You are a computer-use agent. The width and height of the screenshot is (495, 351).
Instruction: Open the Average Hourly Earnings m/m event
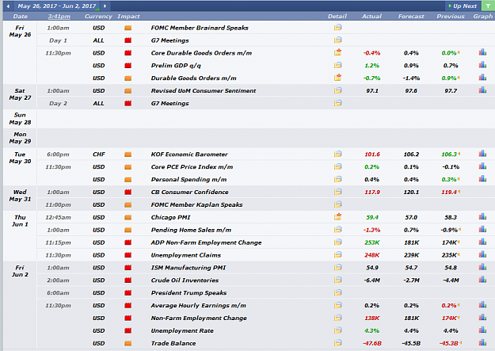point(198,306)
